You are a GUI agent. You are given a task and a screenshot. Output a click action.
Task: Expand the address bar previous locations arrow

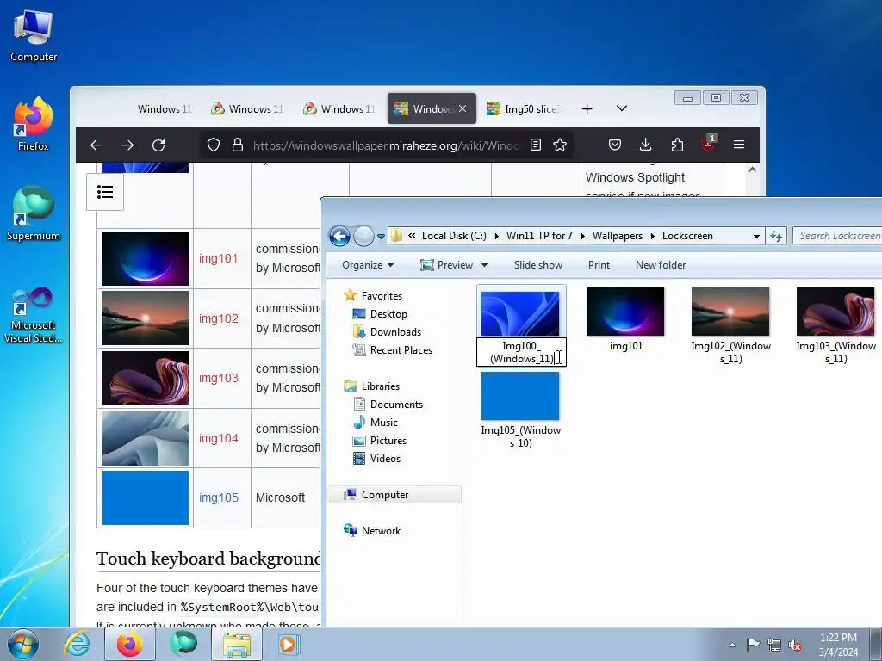pos(756,237)
